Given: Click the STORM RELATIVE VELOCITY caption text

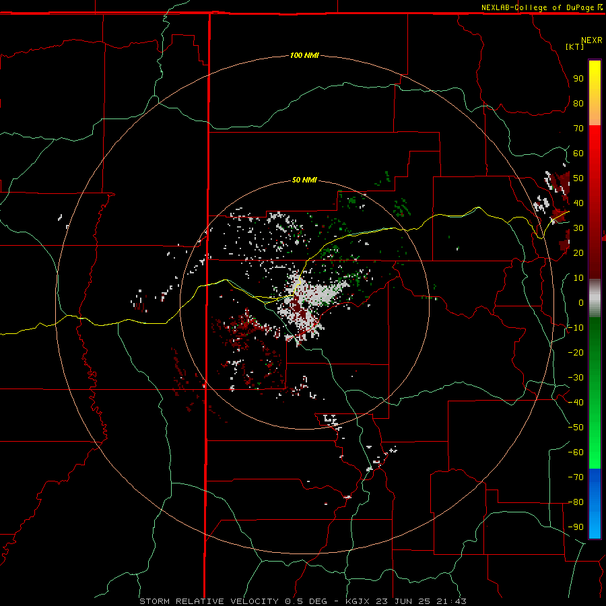Looking at the screenshot, I should [209, 601].
